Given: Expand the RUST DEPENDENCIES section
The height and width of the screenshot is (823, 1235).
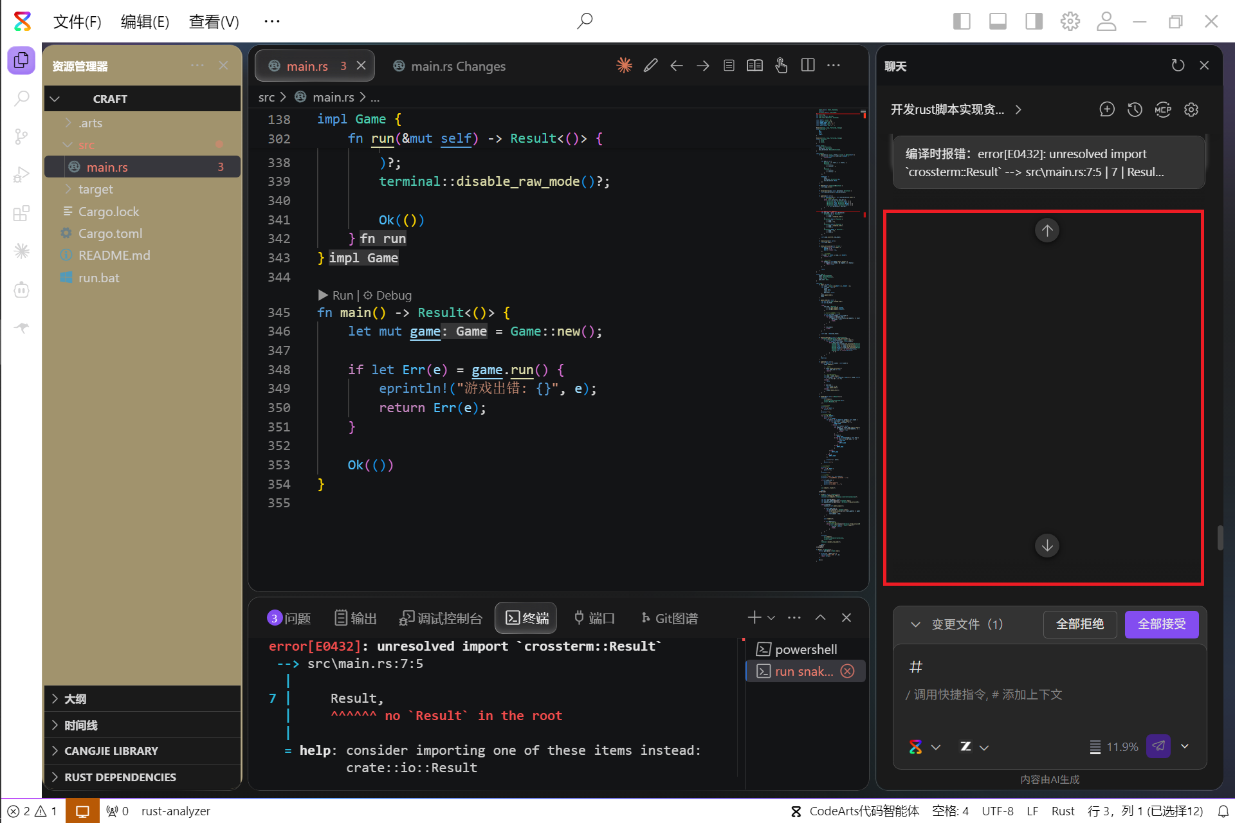Looking at the screenshot, I should point(120,777).
